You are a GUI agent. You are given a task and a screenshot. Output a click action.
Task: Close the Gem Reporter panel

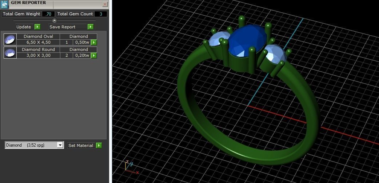pos(105,4)
